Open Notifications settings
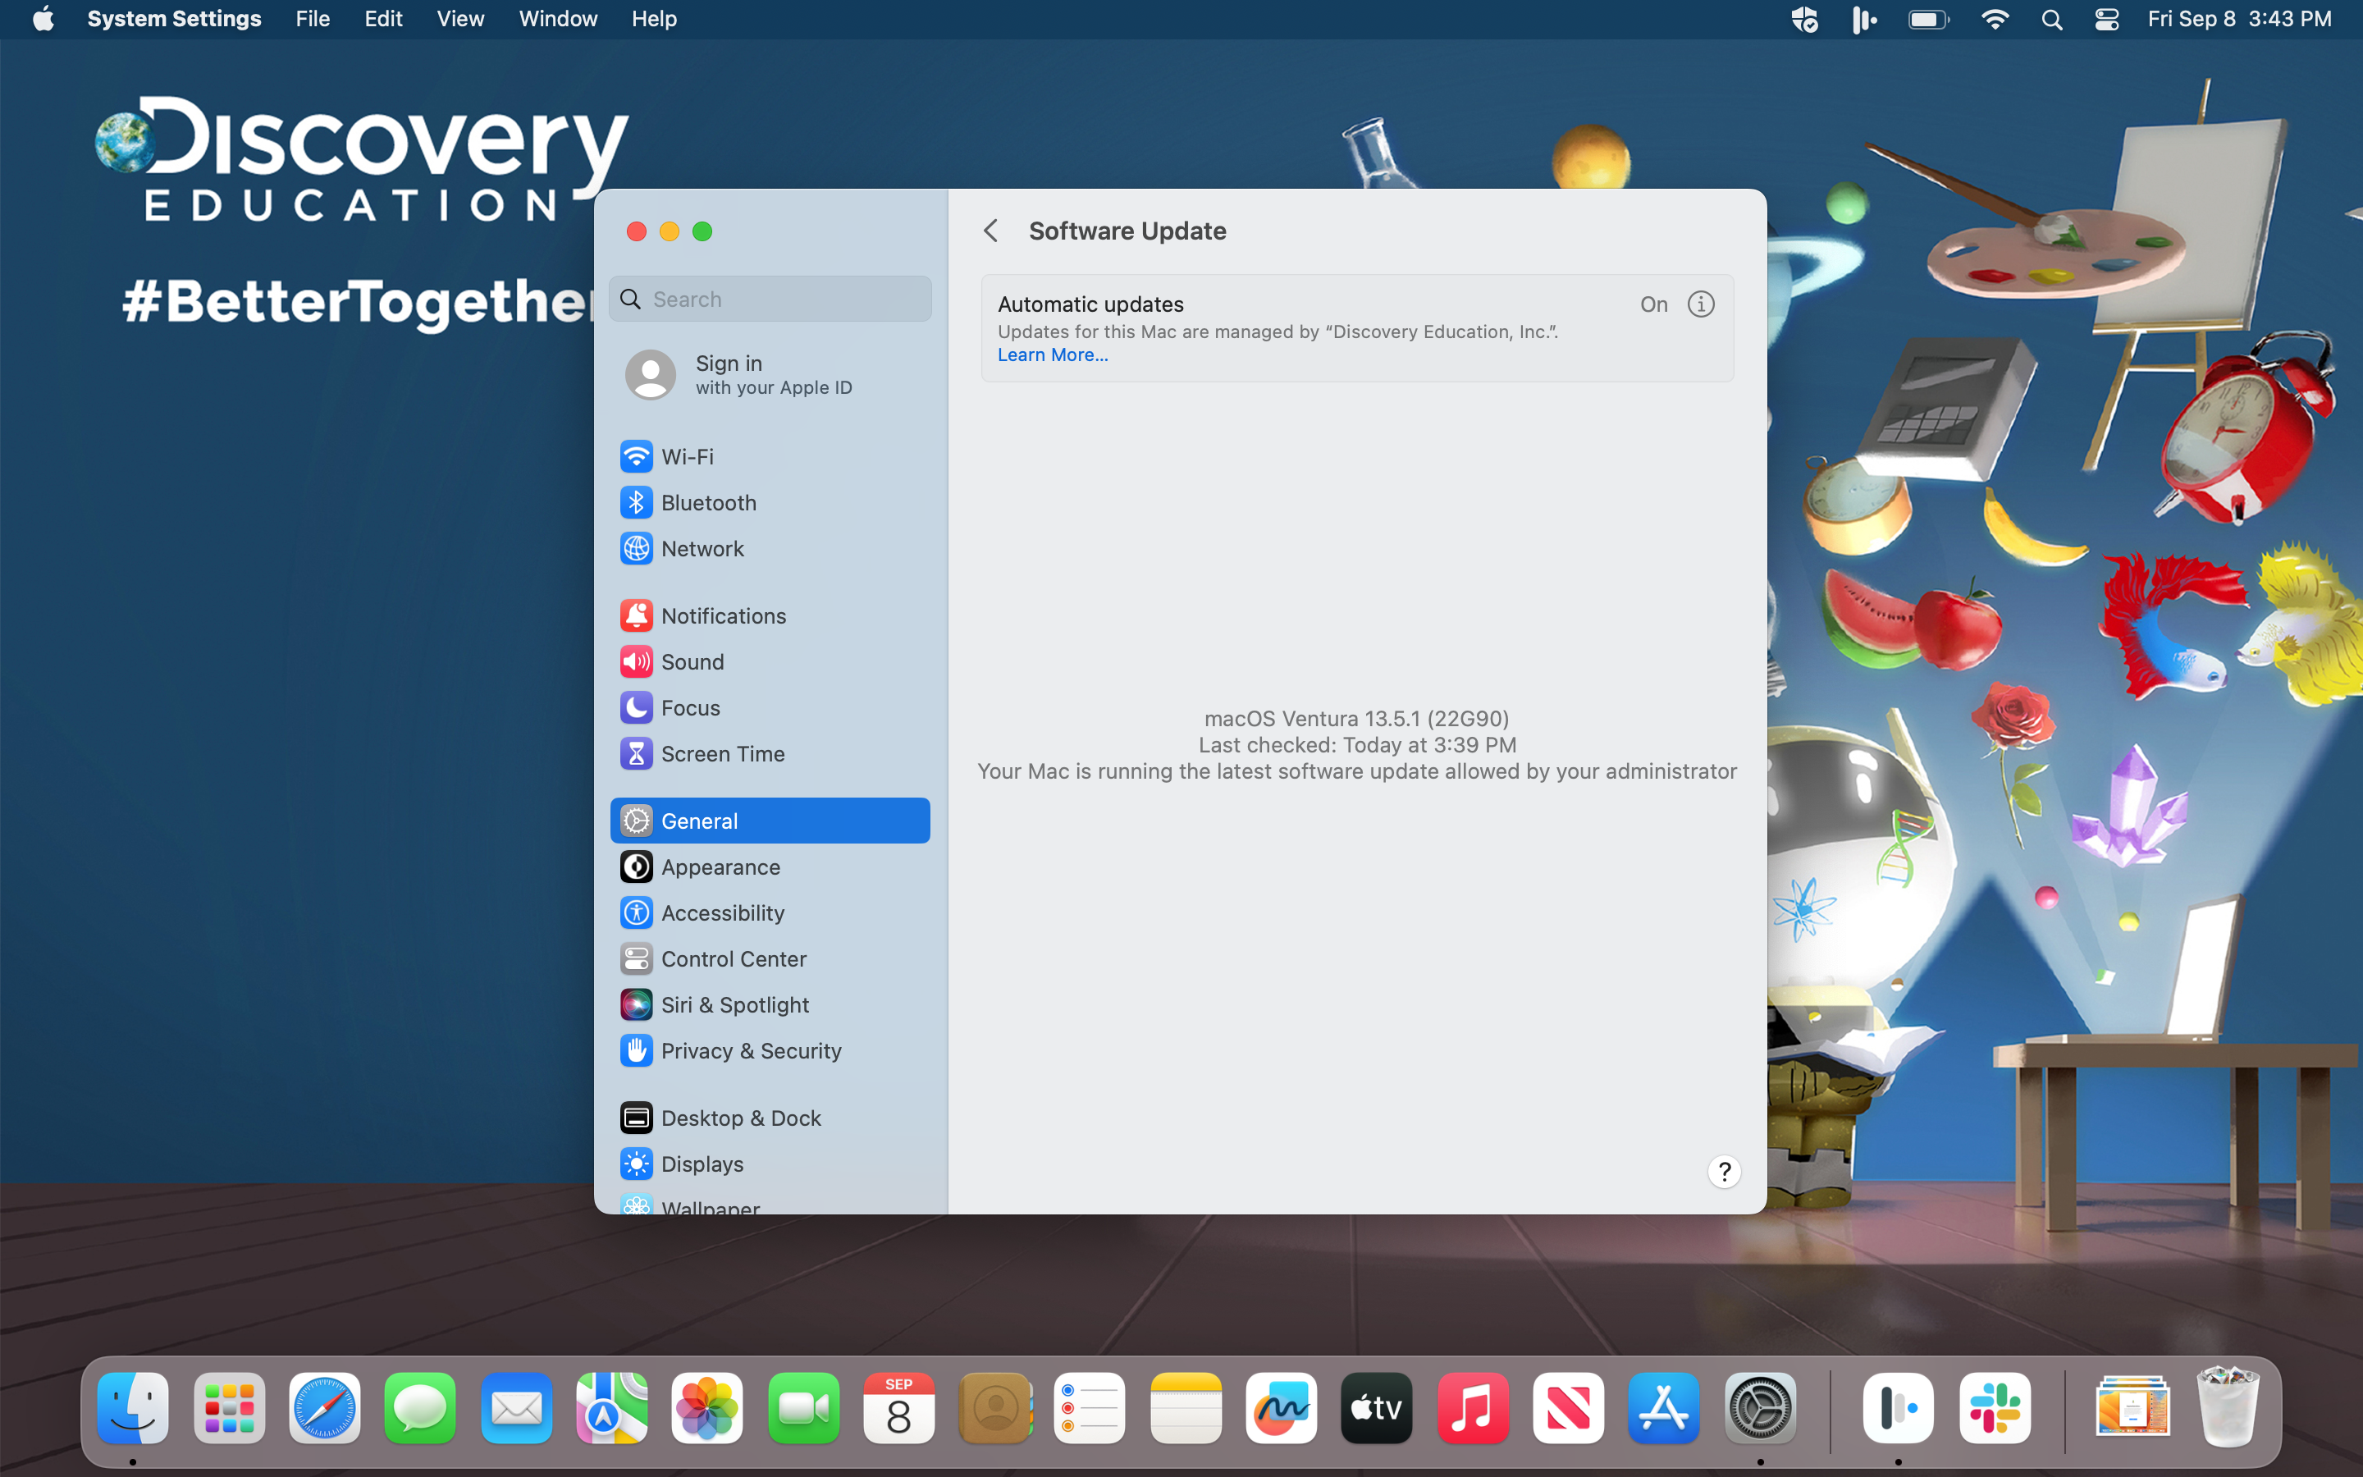 tap(770, 615)
